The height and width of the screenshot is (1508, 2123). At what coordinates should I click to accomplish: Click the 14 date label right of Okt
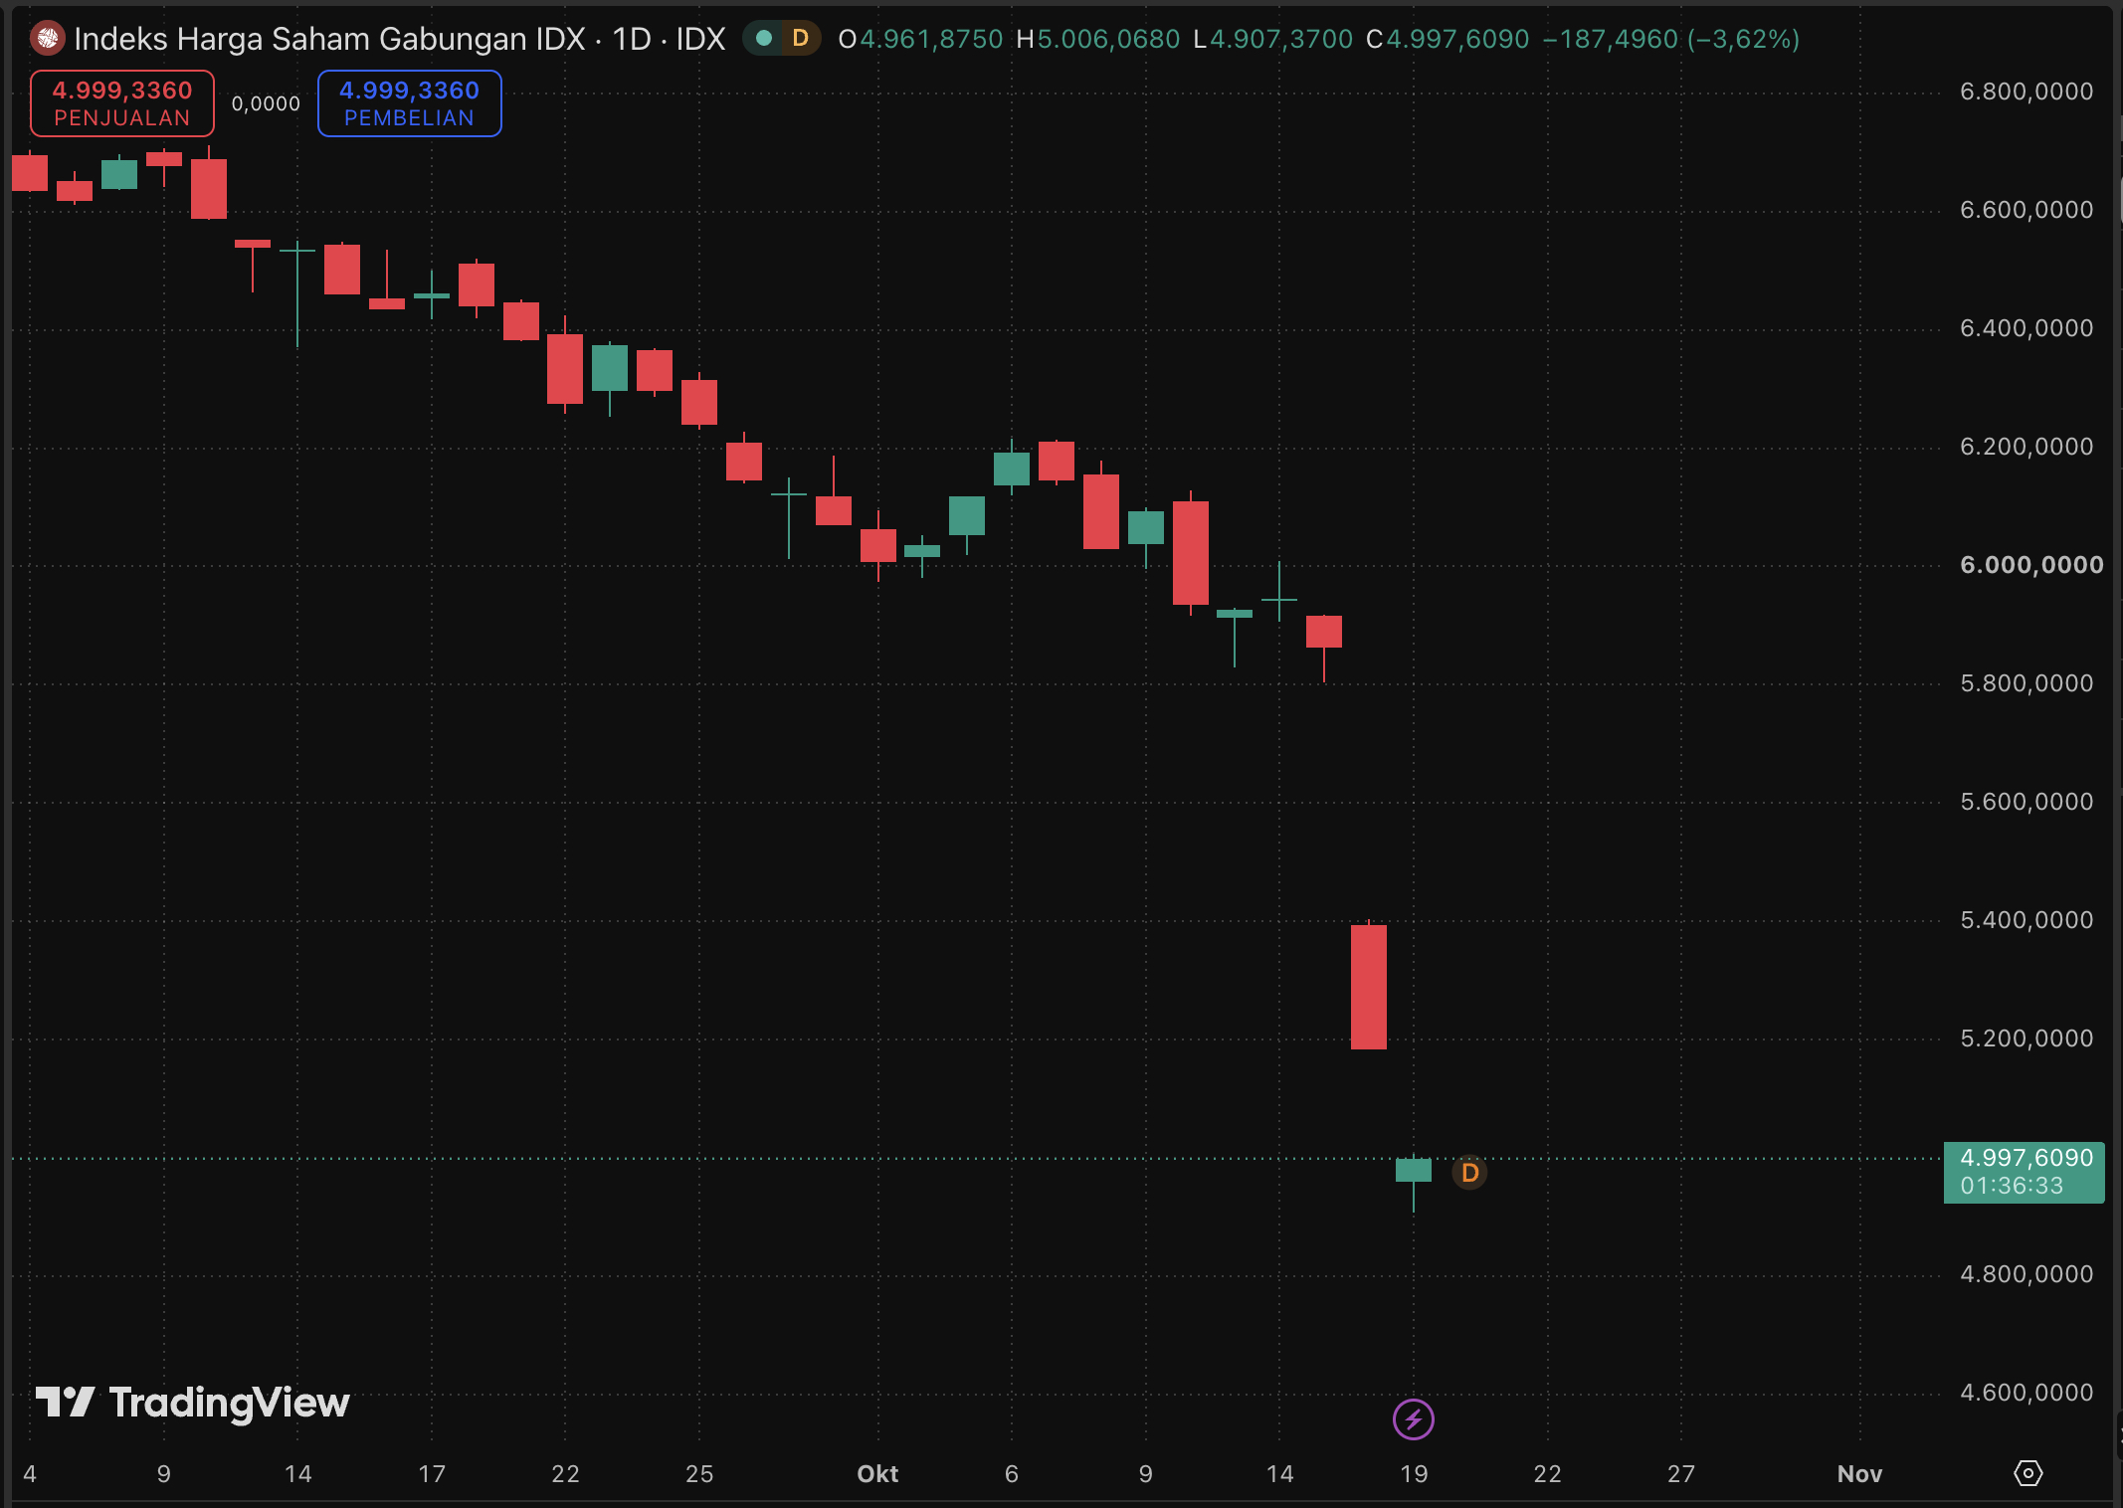(1279, 1474)
